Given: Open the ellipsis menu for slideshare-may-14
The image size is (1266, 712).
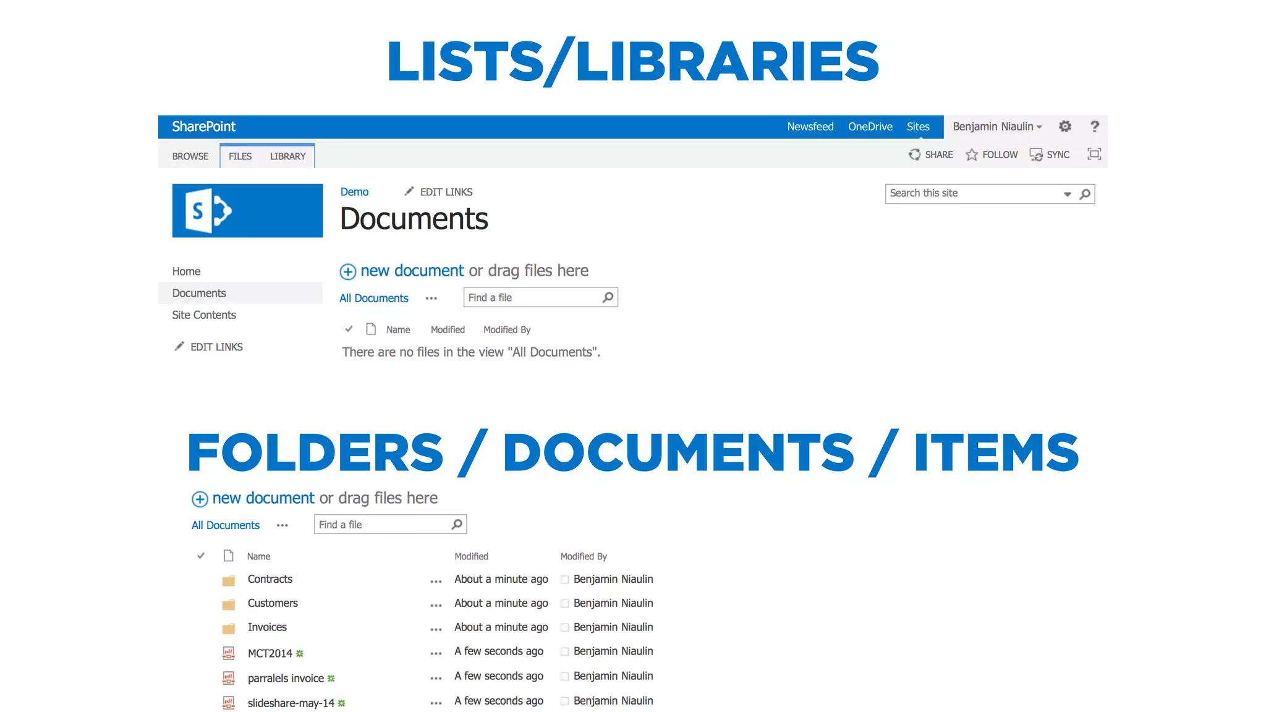Looking at the screenshot, I should (x=436, y=703).
